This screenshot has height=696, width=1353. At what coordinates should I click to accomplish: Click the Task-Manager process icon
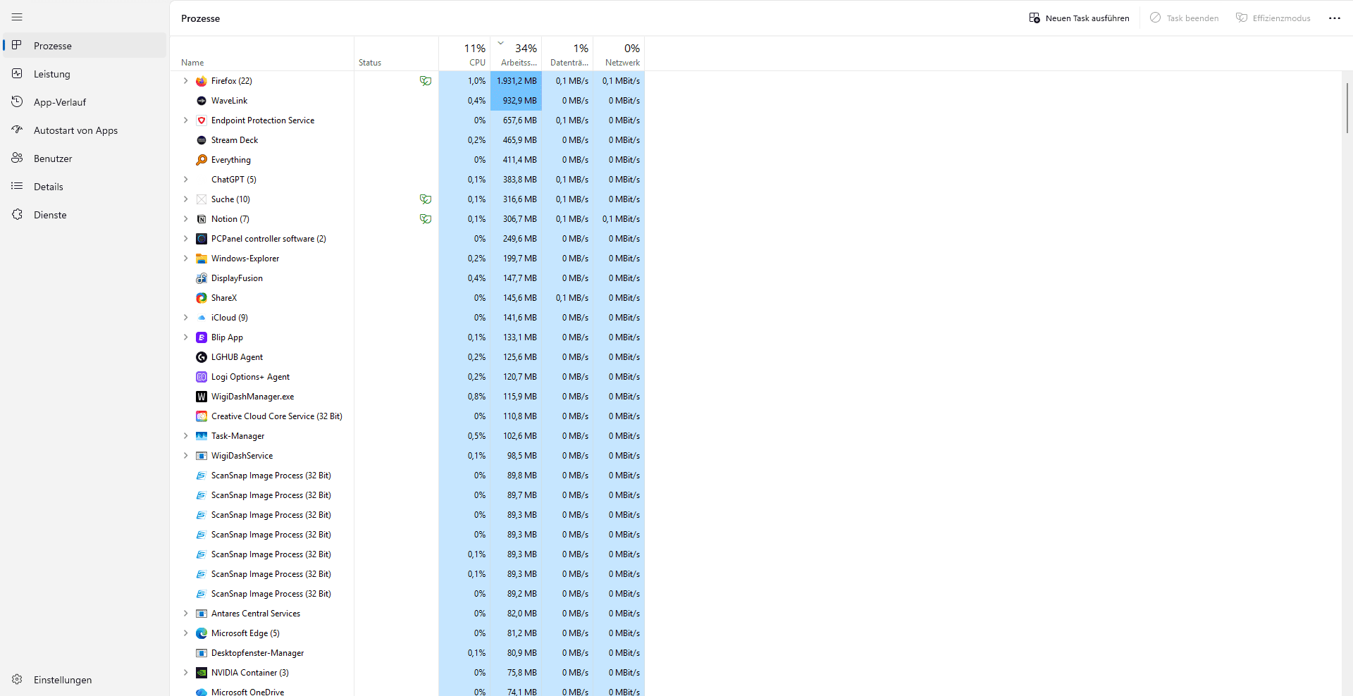pos(202,436)
